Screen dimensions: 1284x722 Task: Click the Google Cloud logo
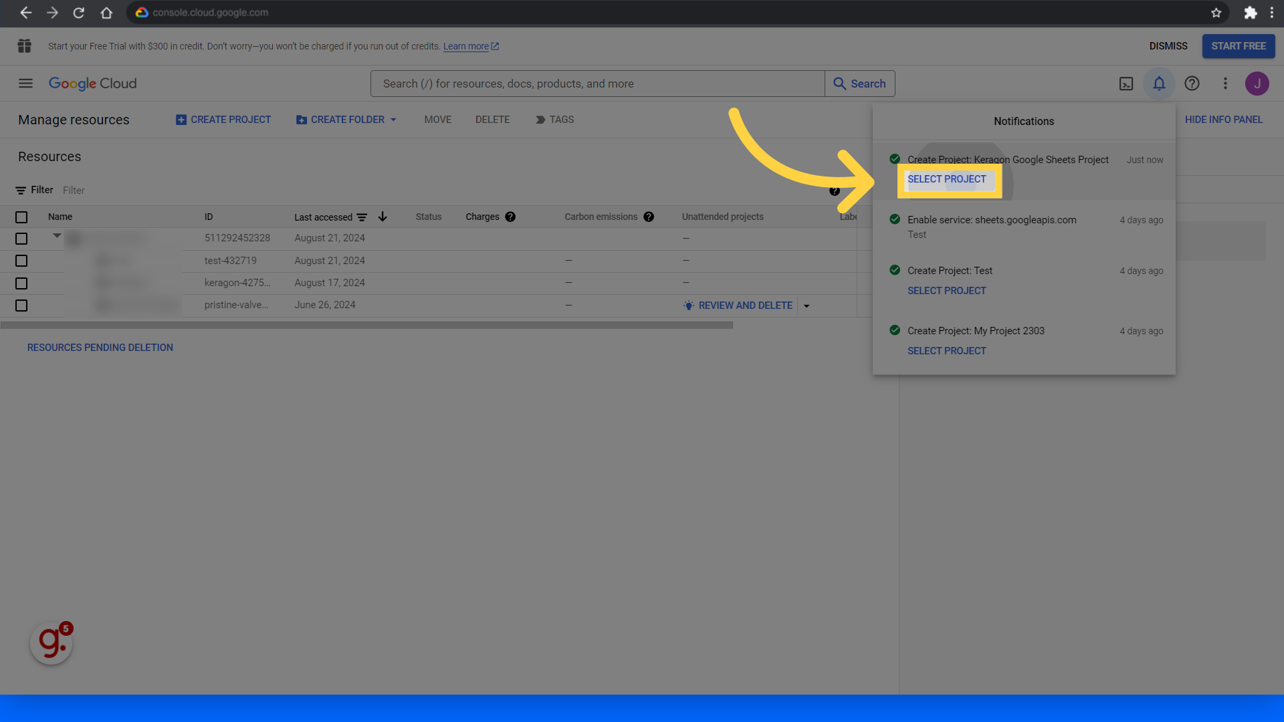point(93,84)
